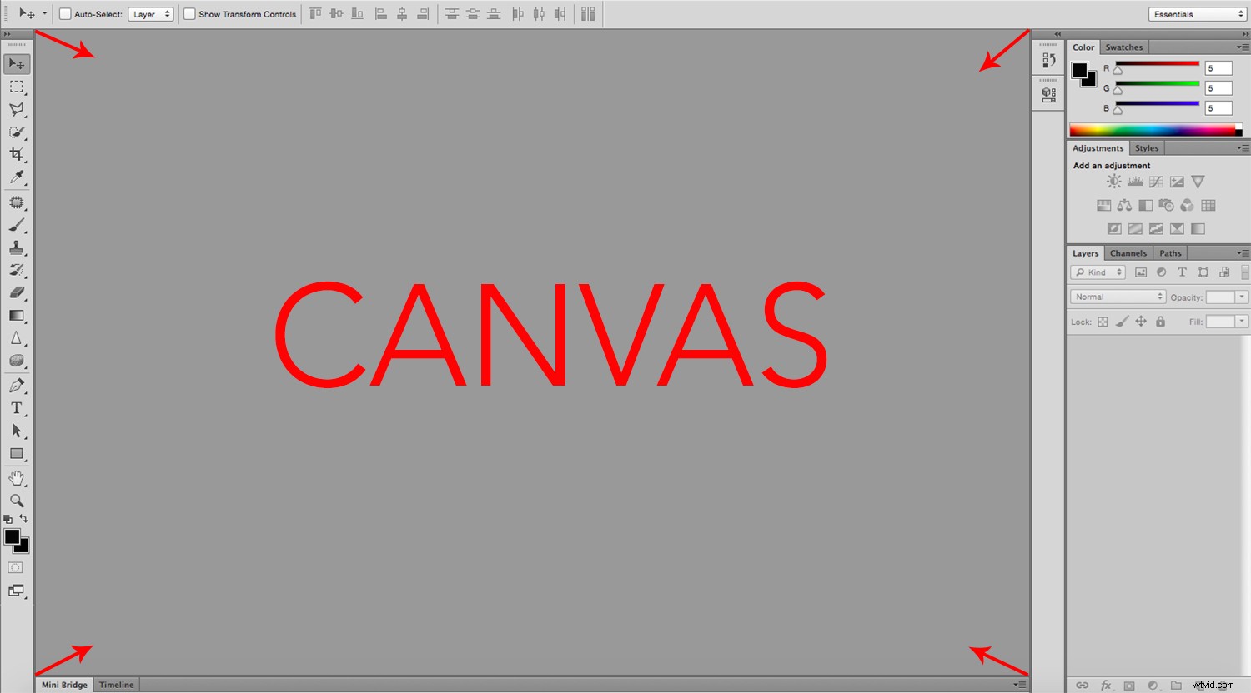Screen dimensions: 1251x693
Task: Click the R value input field
Action: 1218,68
